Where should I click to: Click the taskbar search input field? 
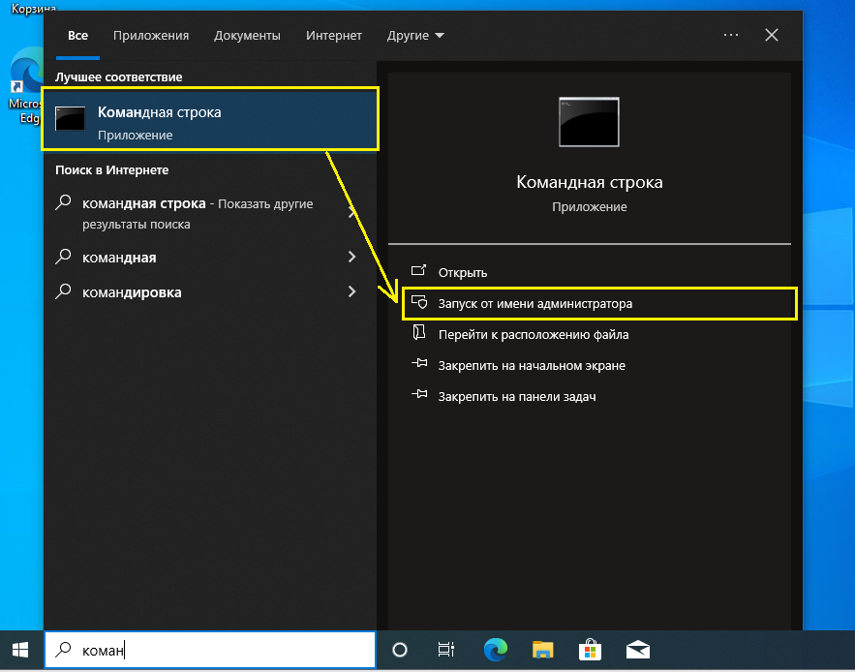coord(210,650)
